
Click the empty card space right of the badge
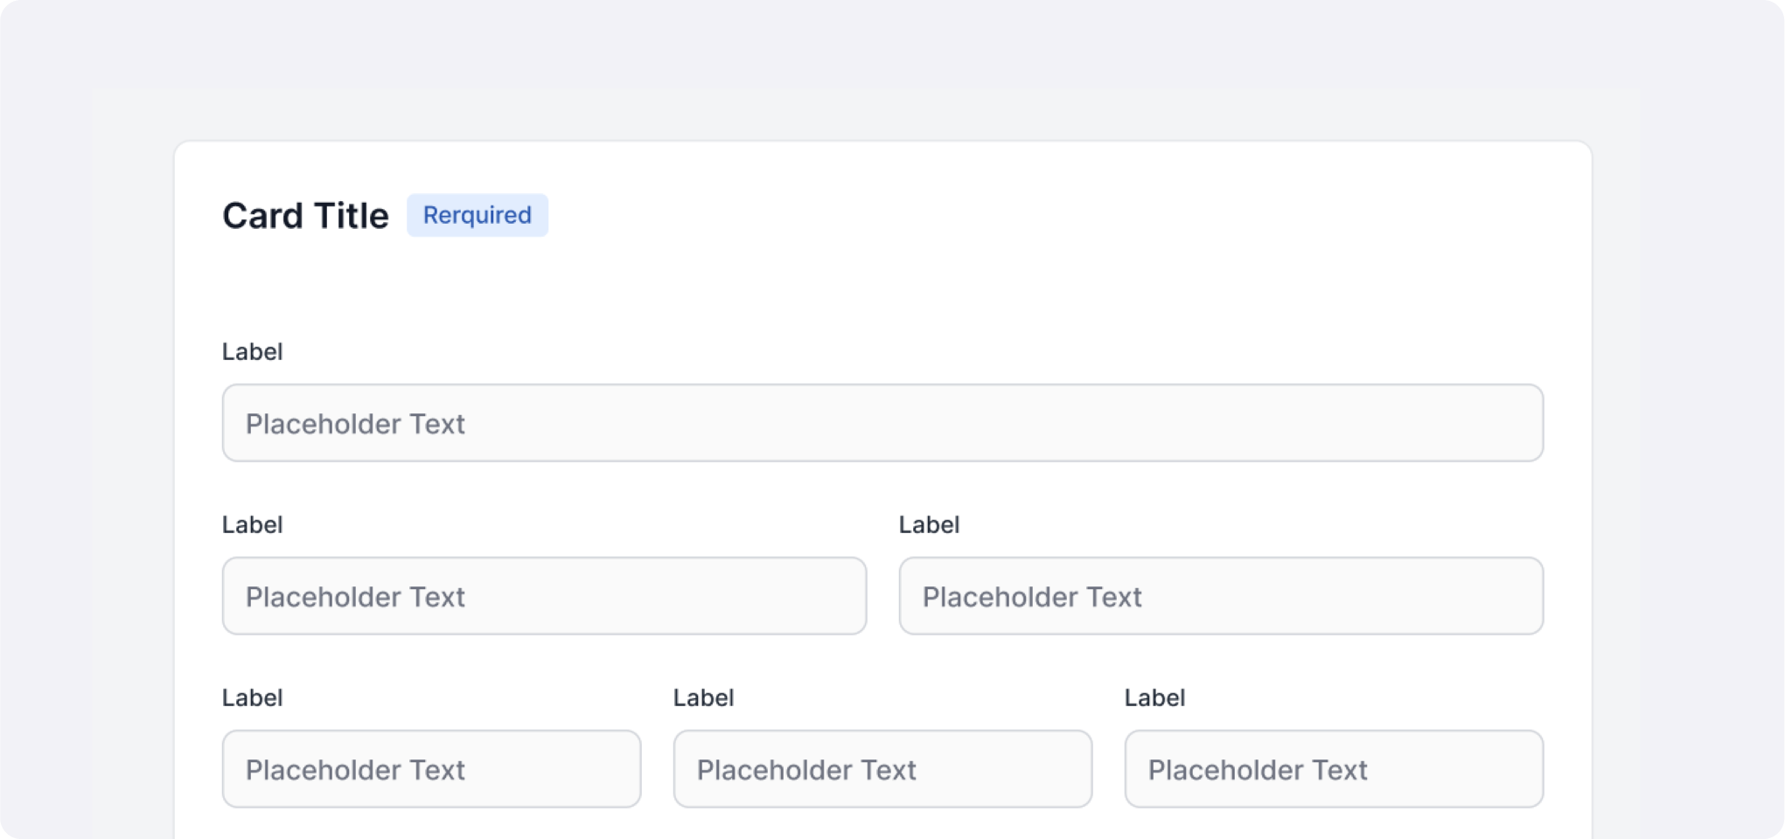[1049, 215]
